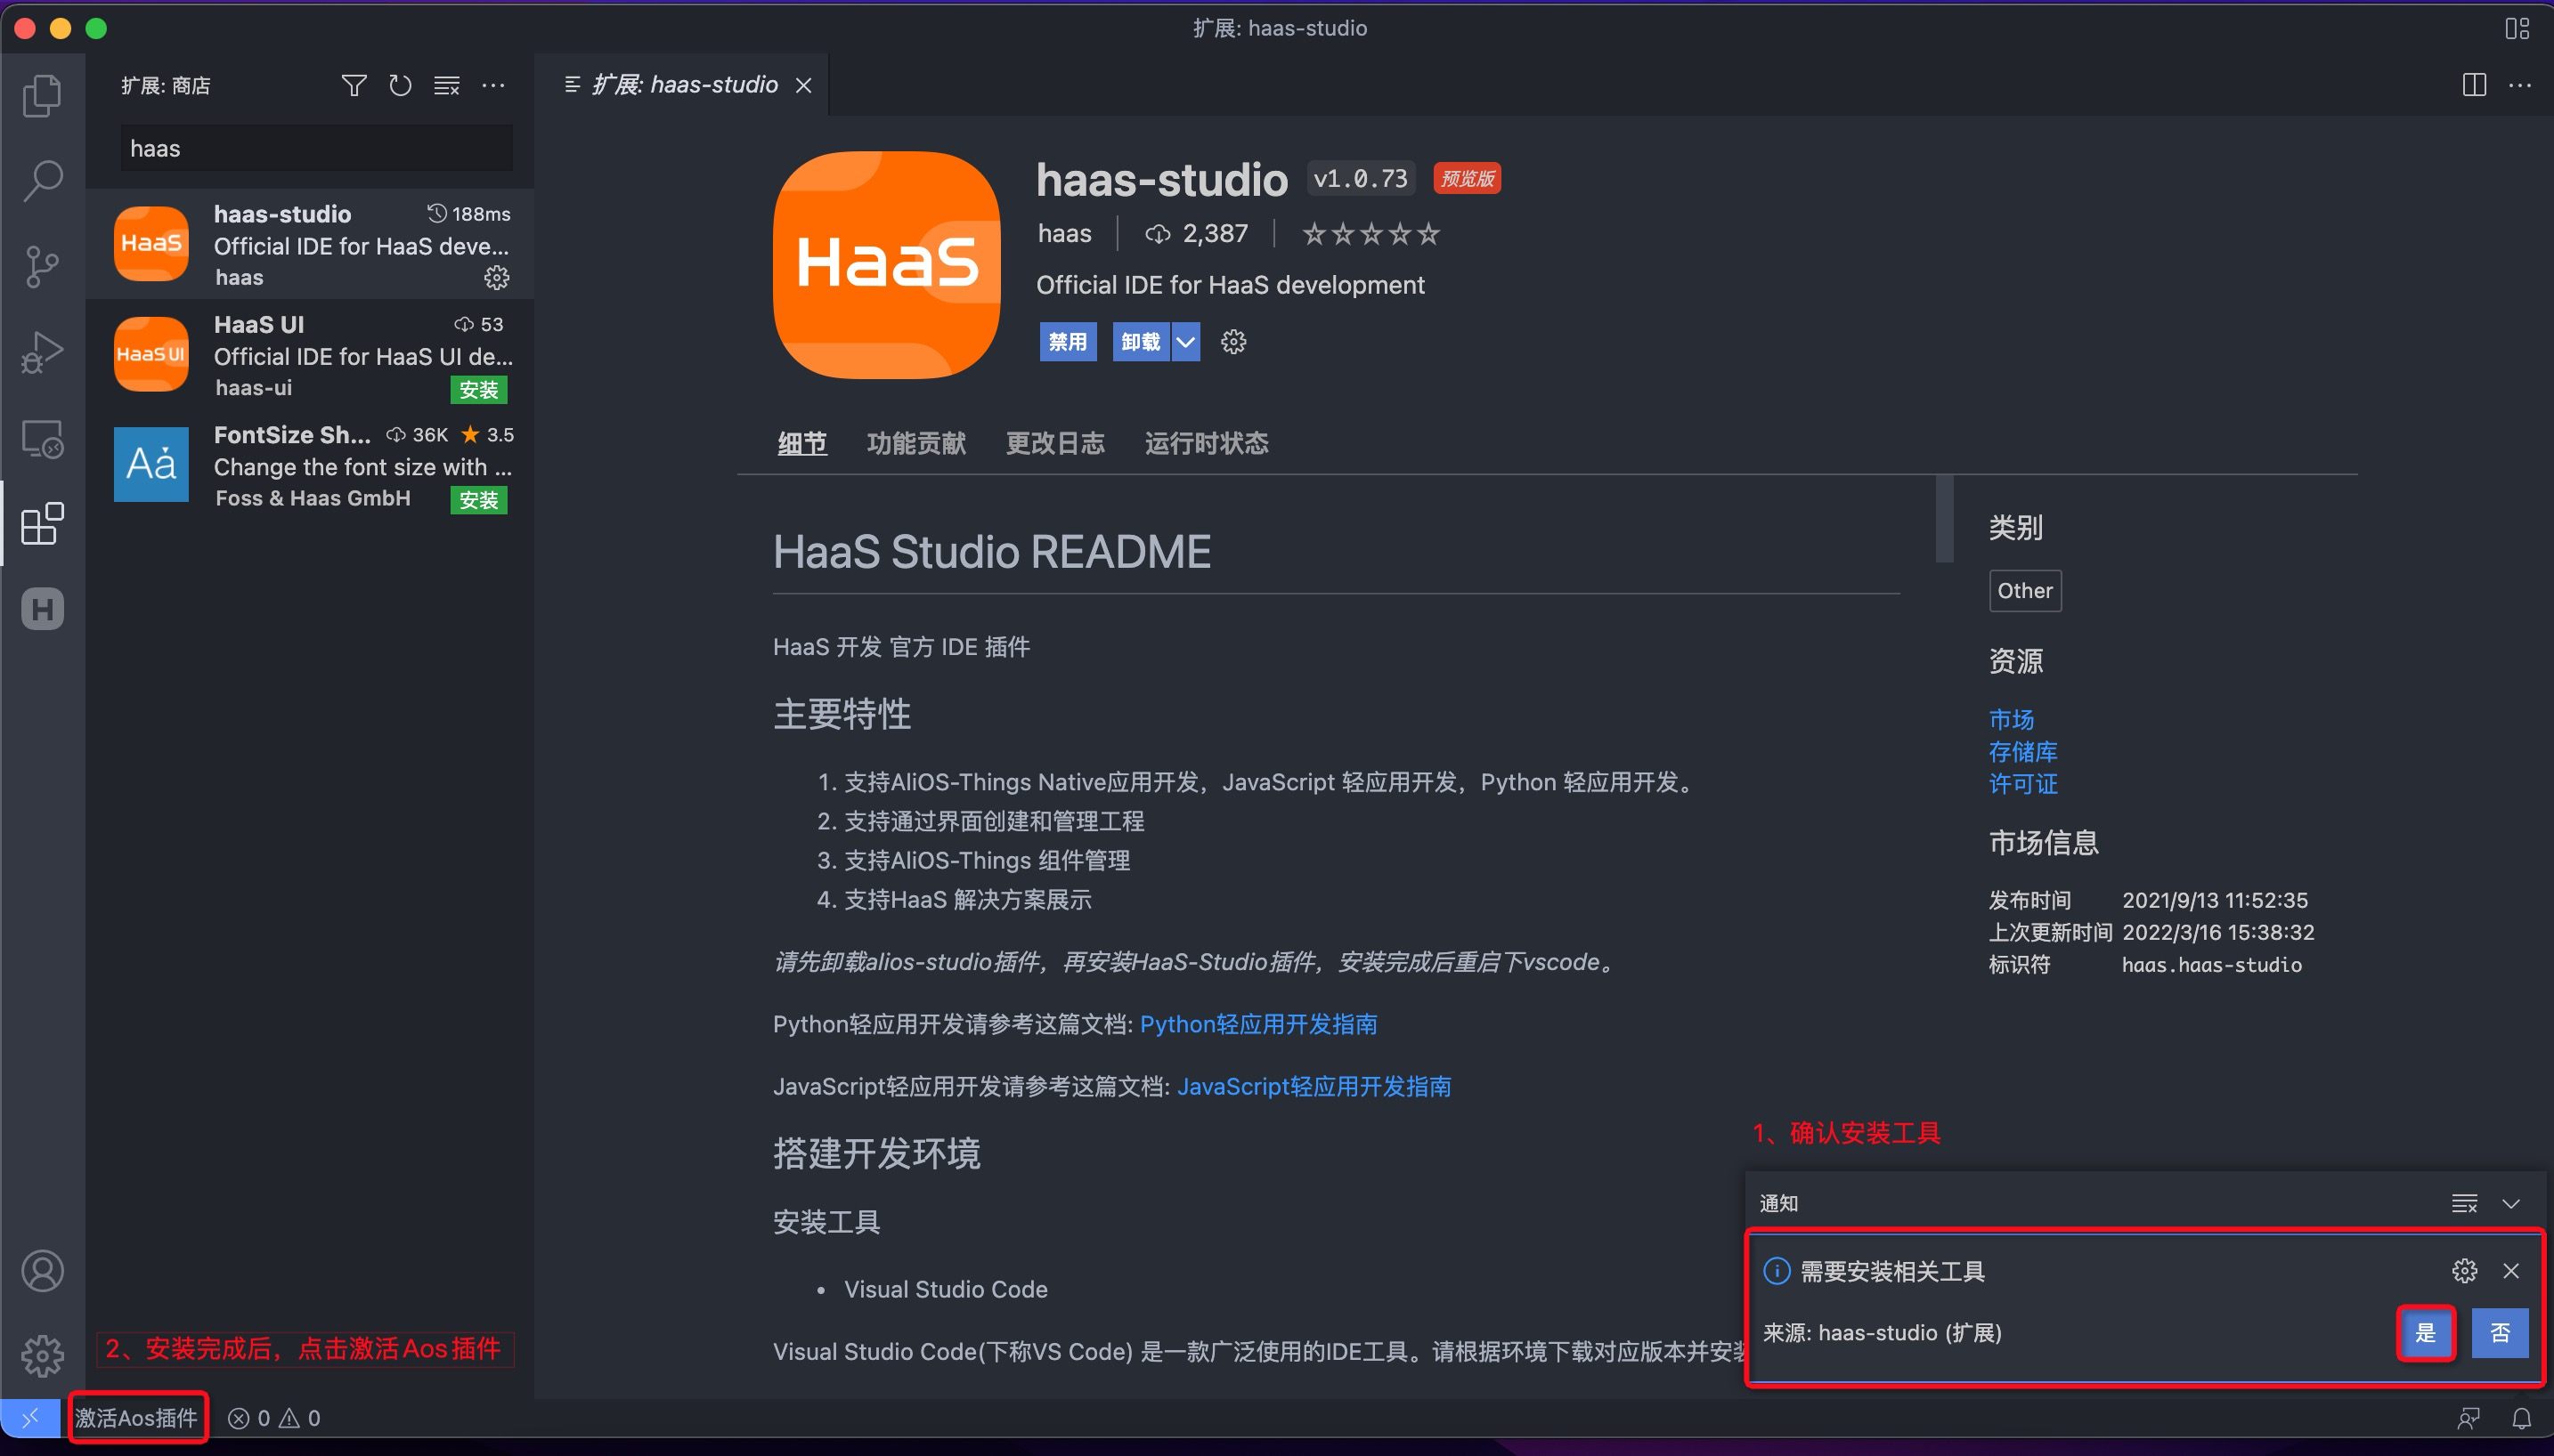This screenshot has height=1456, width=2554.
Task: Open remote window indicator in status bar
Action: [30, 1418]
